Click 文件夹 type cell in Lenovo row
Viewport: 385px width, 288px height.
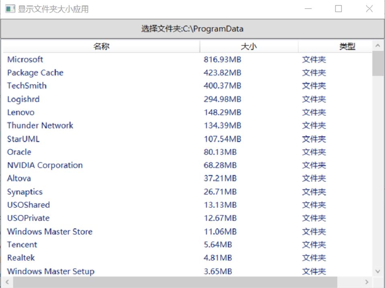coord(314,112)
